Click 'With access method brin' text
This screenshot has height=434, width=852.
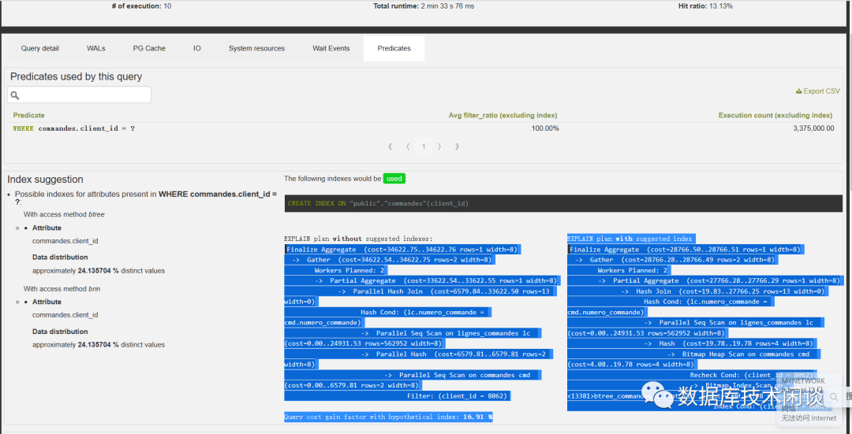62,288
